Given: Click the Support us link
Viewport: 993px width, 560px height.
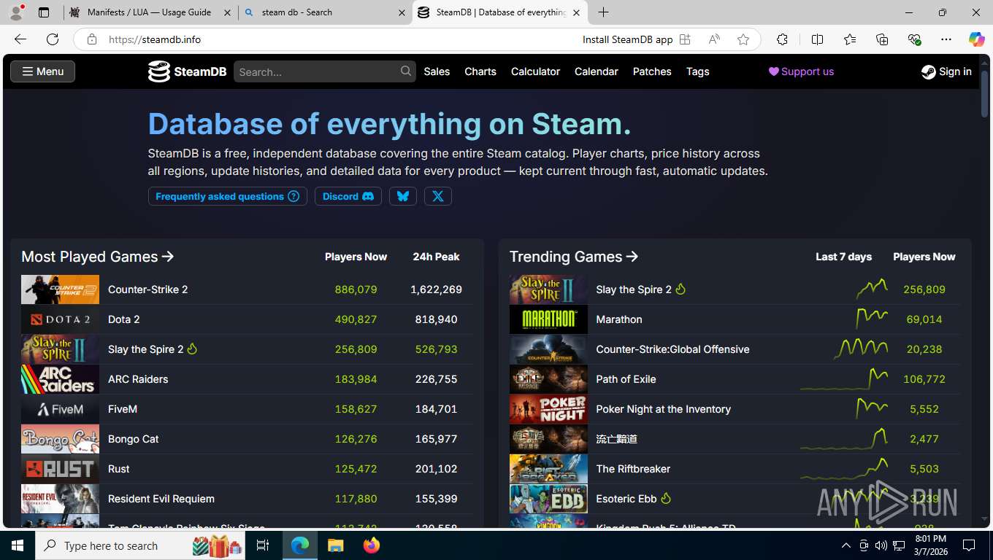Looking at the screenshot, I should pyautogui.click(x=801, y=71).
